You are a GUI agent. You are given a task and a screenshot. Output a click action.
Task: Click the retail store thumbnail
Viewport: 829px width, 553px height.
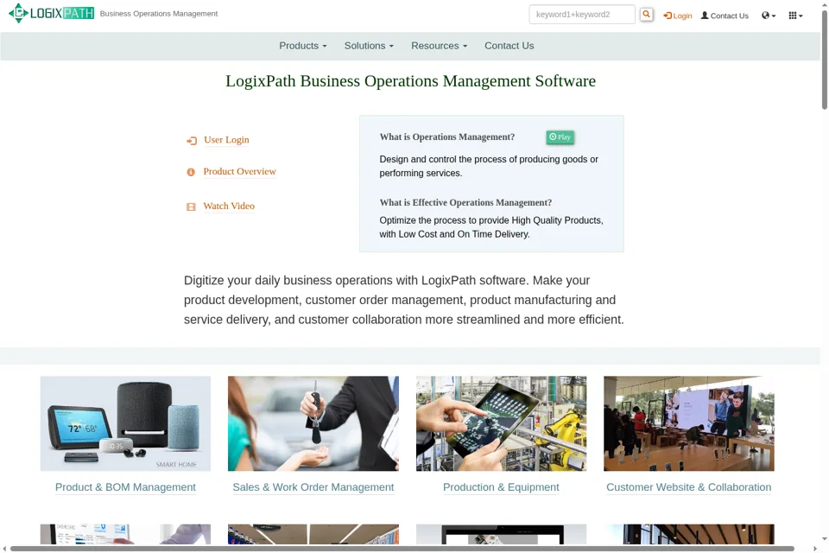pos(689,423)
